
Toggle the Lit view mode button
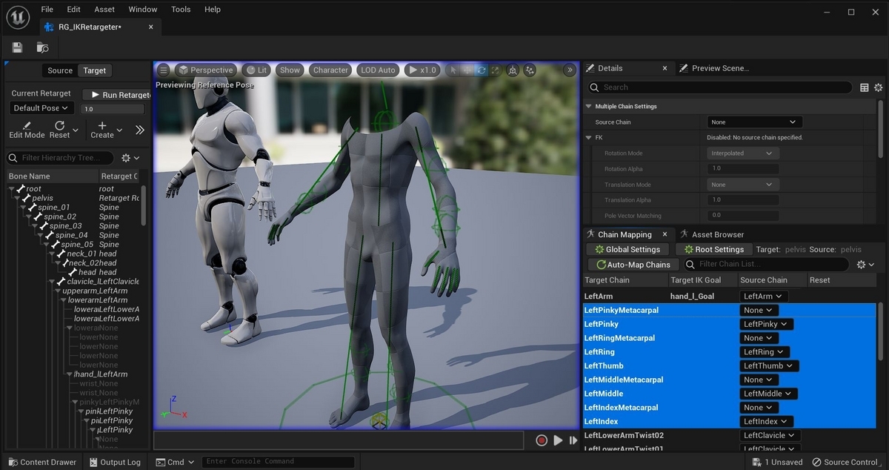tap(256, 70)
